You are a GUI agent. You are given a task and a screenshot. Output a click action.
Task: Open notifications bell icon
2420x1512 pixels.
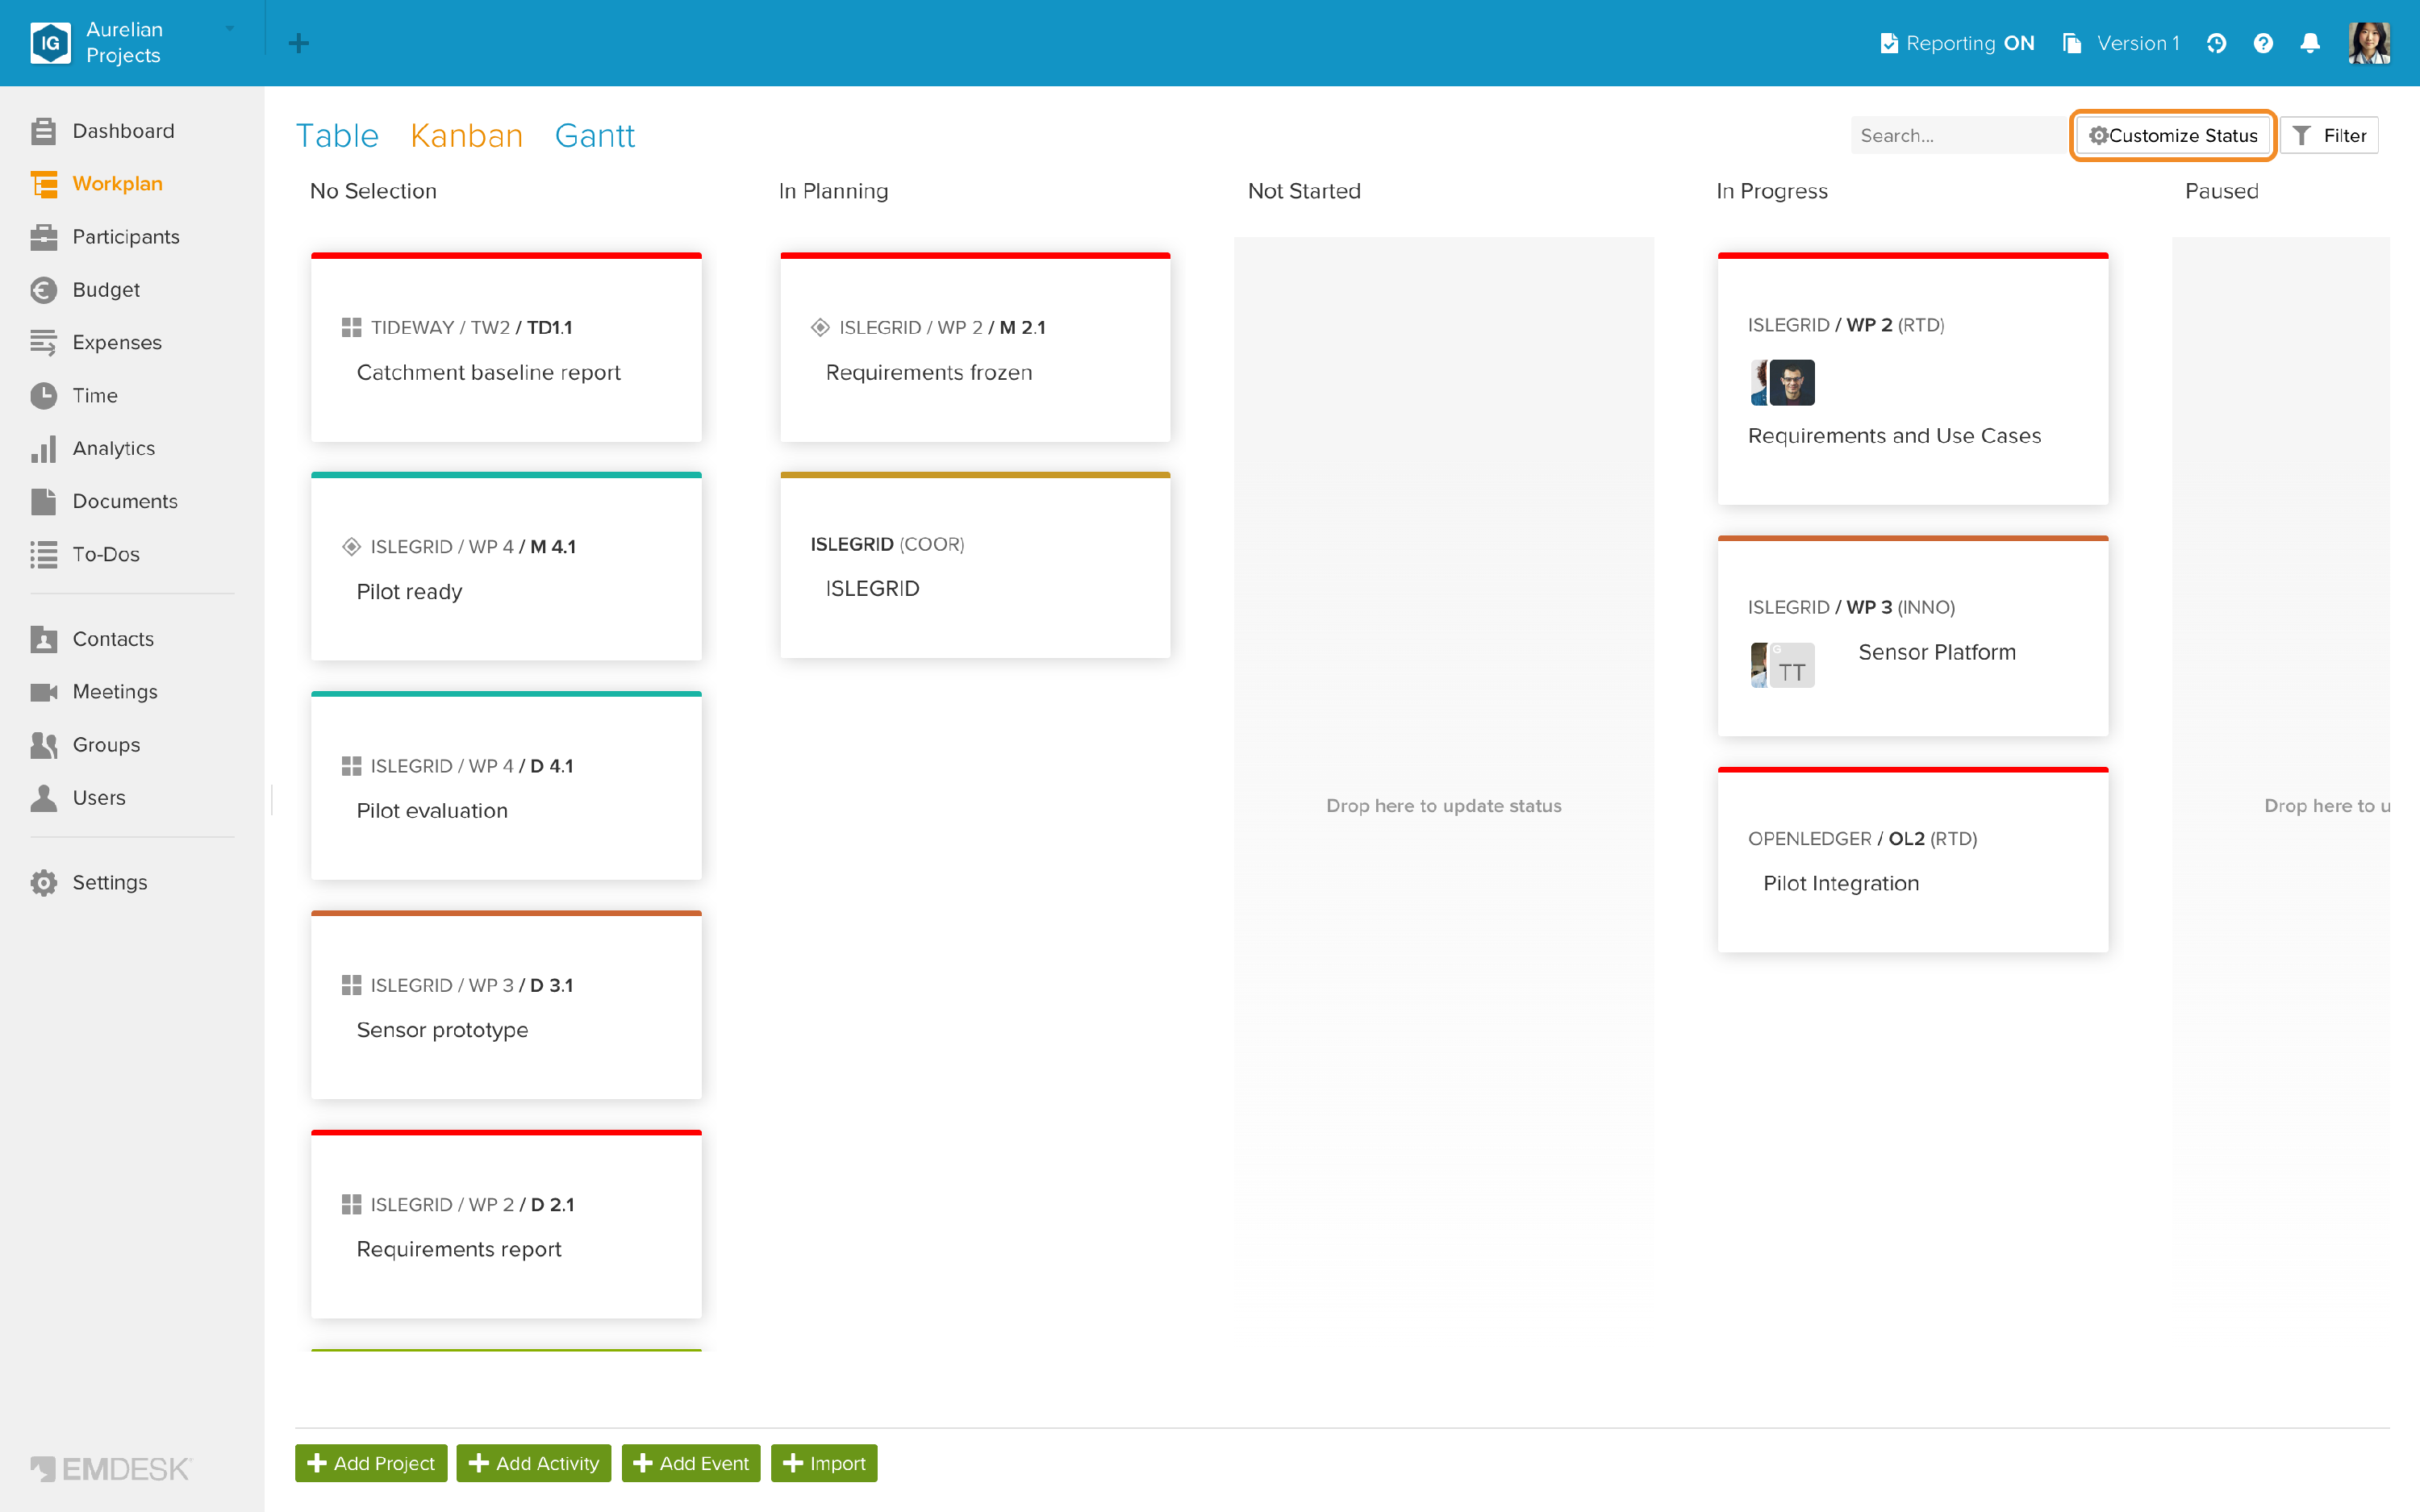click(x=2310, y=43)
